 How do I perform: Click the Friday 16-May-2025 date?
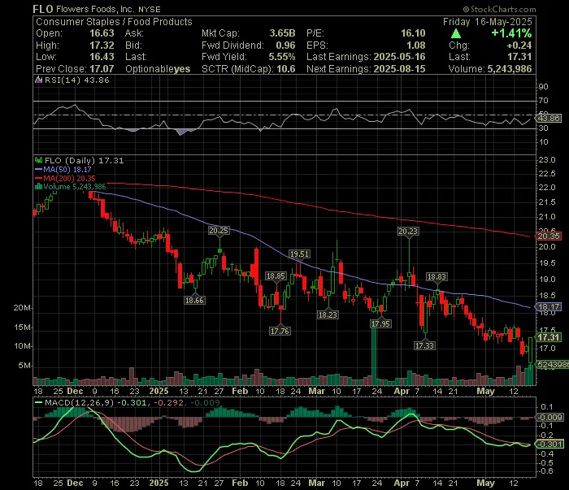tap(488, 22)
